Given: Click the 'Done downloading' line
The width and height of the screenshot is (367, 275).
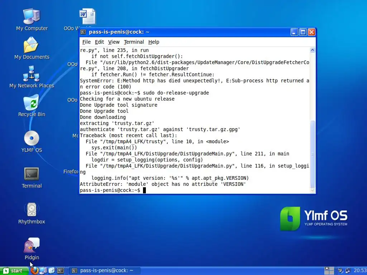Looking at the screenshot, I should click(x=103, y=117).
